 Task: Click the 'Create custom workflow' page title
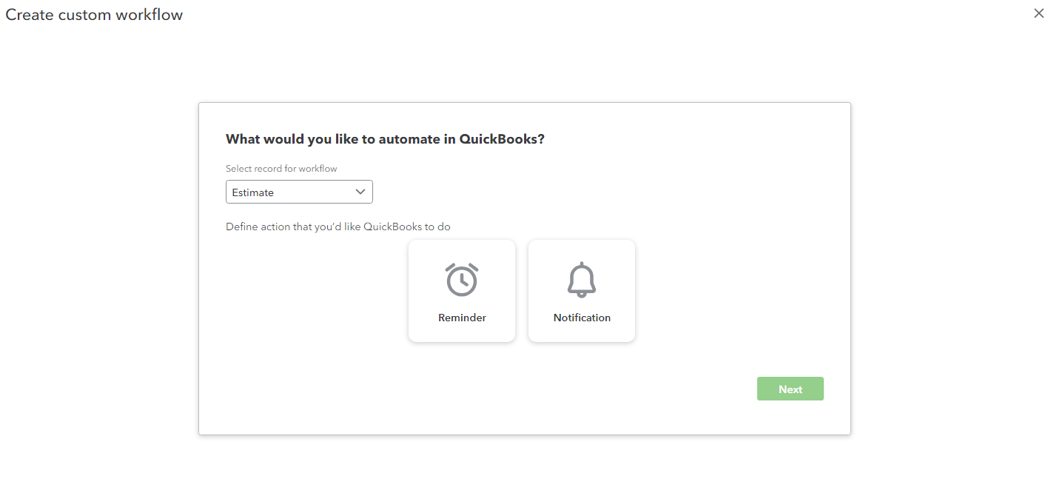tap(94, 15)
